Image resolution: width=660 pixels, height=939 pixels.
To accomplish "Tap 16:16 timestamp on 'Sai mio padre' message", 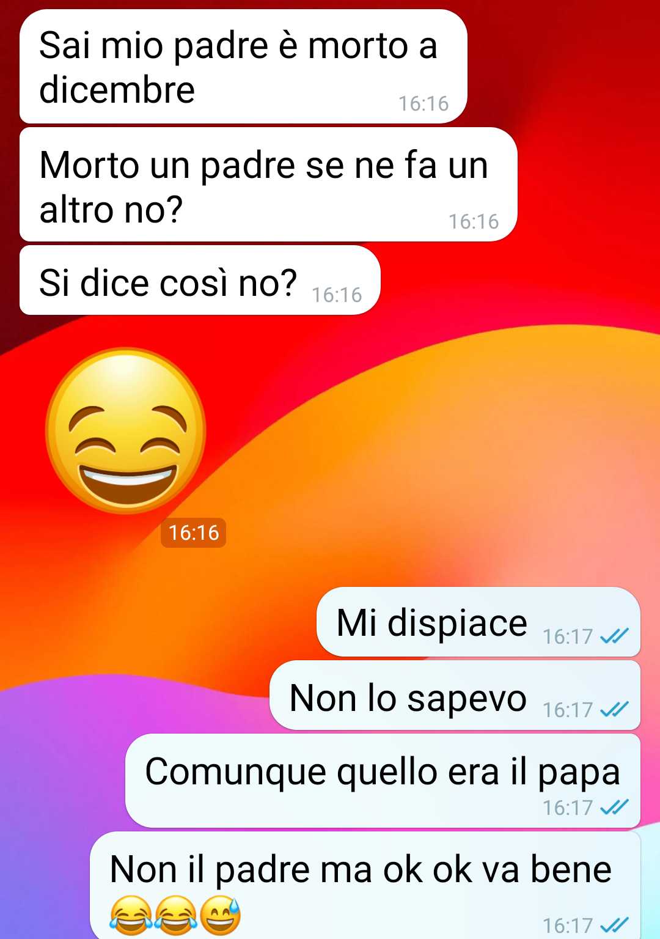I will (424, 103).
